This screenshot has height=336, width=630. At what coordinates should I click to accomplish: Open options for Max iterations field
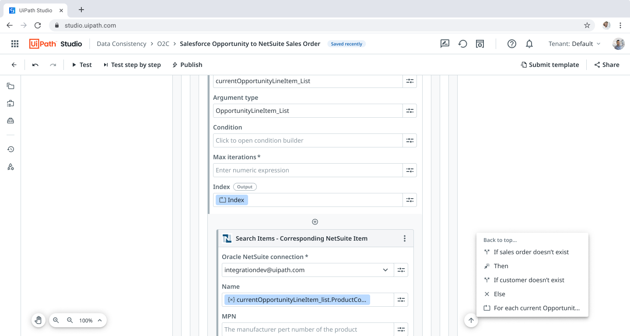410,170
